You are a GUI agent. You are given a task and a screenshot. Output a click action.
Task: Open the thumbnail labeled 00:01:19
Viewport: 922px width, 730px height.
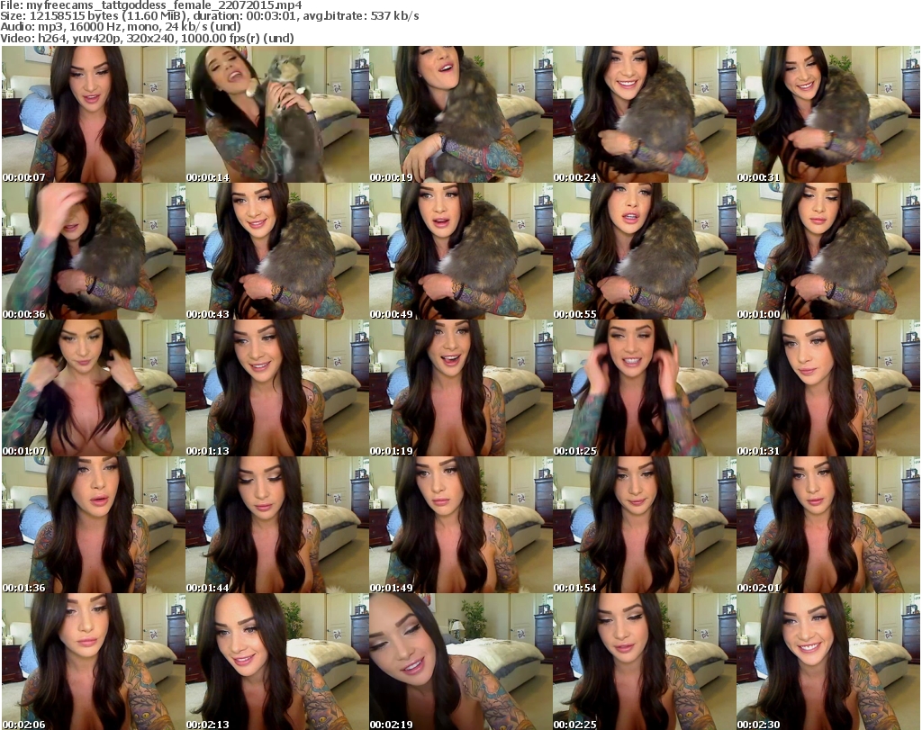460,388
